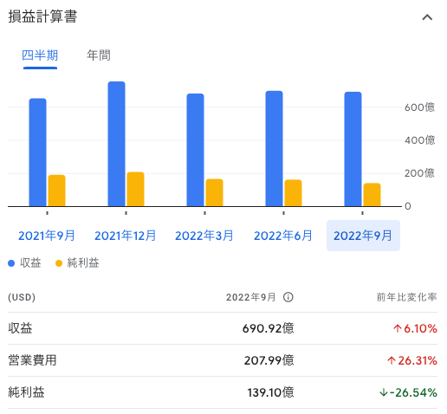Pick the 2022年6月 quarter

tap(283, 236)
